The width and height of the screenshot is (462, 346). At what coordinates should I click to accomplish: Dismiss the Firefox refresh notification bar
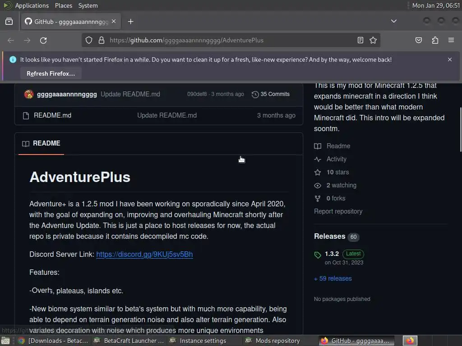450,59
